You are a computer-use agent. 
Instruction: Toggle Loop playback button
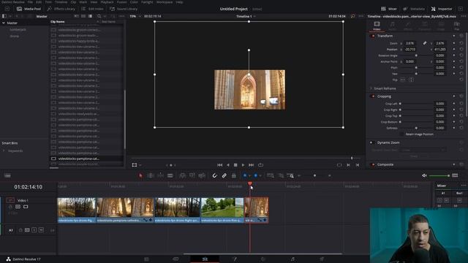[260, 165]
